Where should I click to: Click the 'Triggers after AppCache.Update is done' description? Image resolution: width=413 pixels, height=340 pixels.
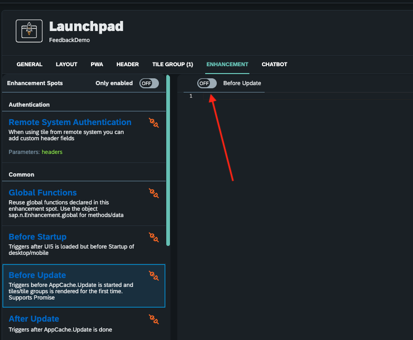(61, 329)
